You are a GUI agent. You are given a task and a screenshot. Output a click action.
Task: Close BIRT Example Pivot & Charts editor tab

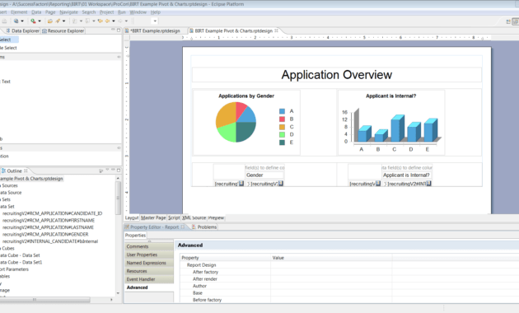(x=276, y=30)
